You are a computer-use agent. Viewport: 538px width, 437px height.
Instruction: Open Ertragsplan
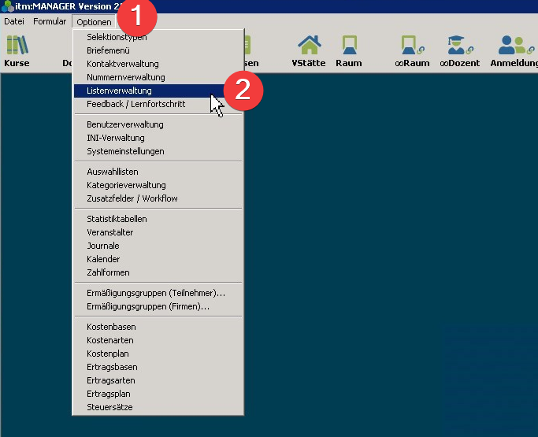158,394
